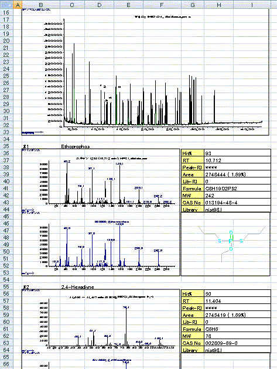Image resolution: width=277 pixels, height=369 pixels.
Task: Click the MW value '242'
Action: click(237, 196)
